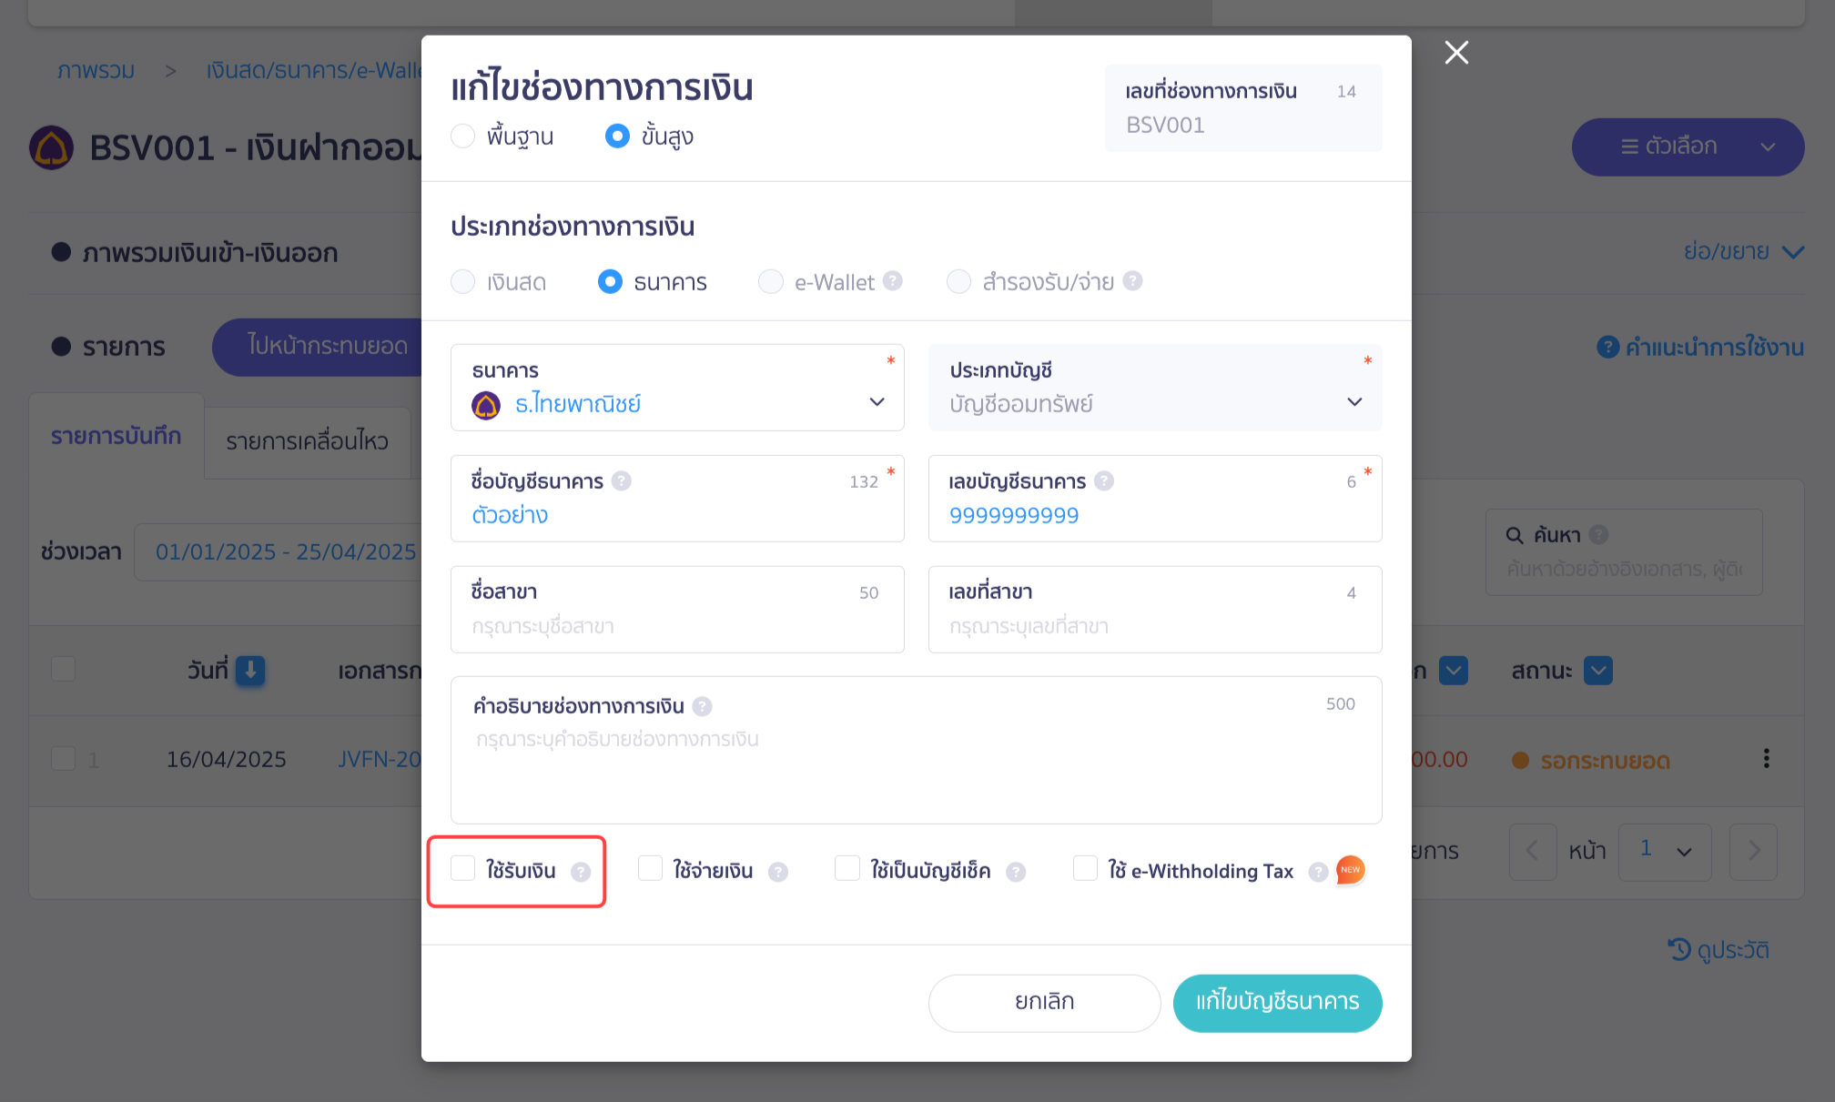Open the ธนาคาร bank dropdown
The height and width of the screenshot is (1102, 1835).
point(677,388)
